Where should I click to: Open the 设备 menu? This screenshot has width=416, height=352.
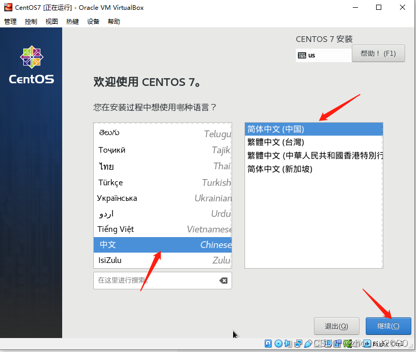click(x=93, y=21)
